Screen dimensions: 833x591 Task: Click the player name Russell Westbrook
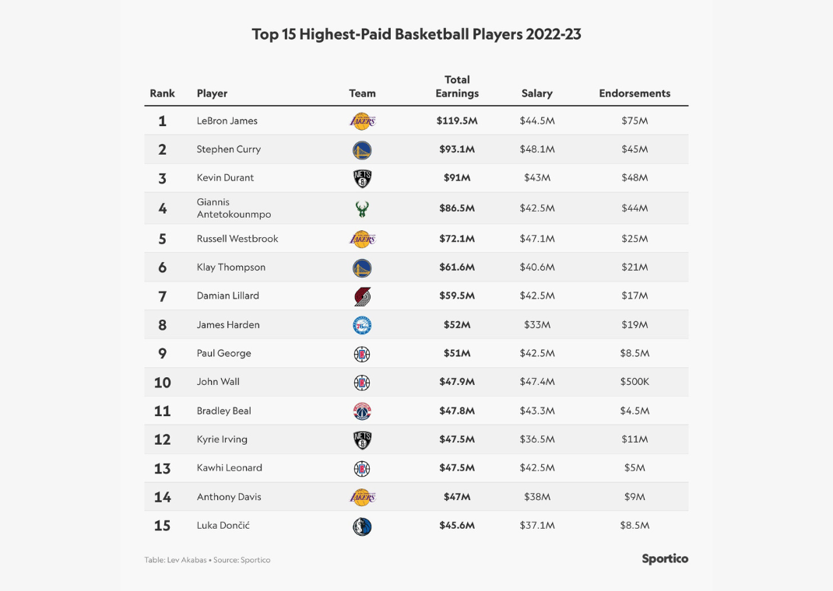tap(237, 239)
